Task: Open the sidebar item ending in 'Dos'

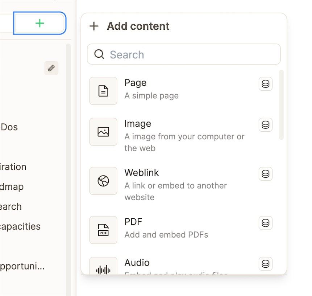Action: [9, 127]
